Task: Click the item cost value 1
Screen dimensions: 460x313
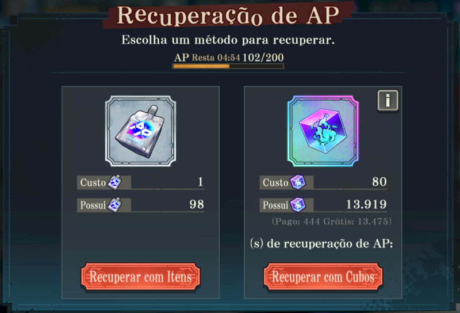Action: 200,182
